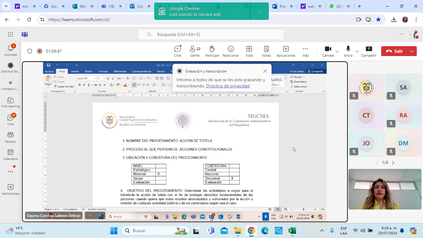Switch to Correspondencia tab in shared Word

tap(142, 71)
